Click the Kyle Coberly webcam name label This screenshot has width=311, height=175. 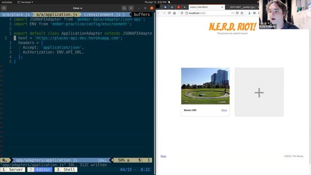pos(268,26)
